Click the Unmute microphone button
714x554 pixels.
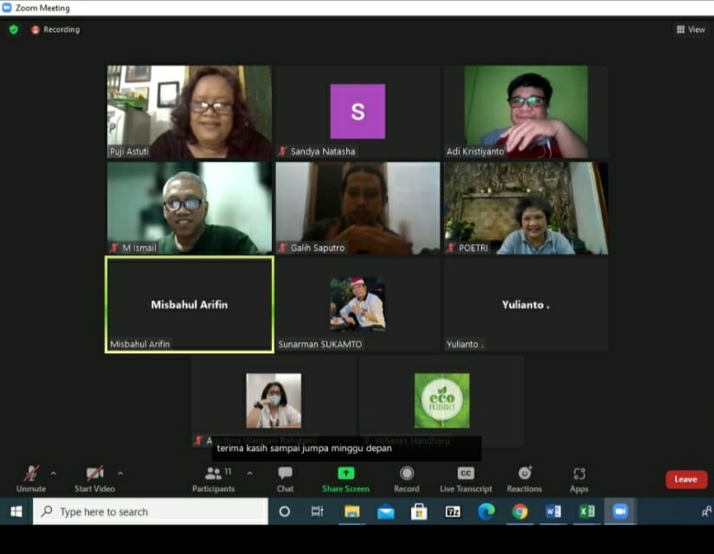point(31,479)
